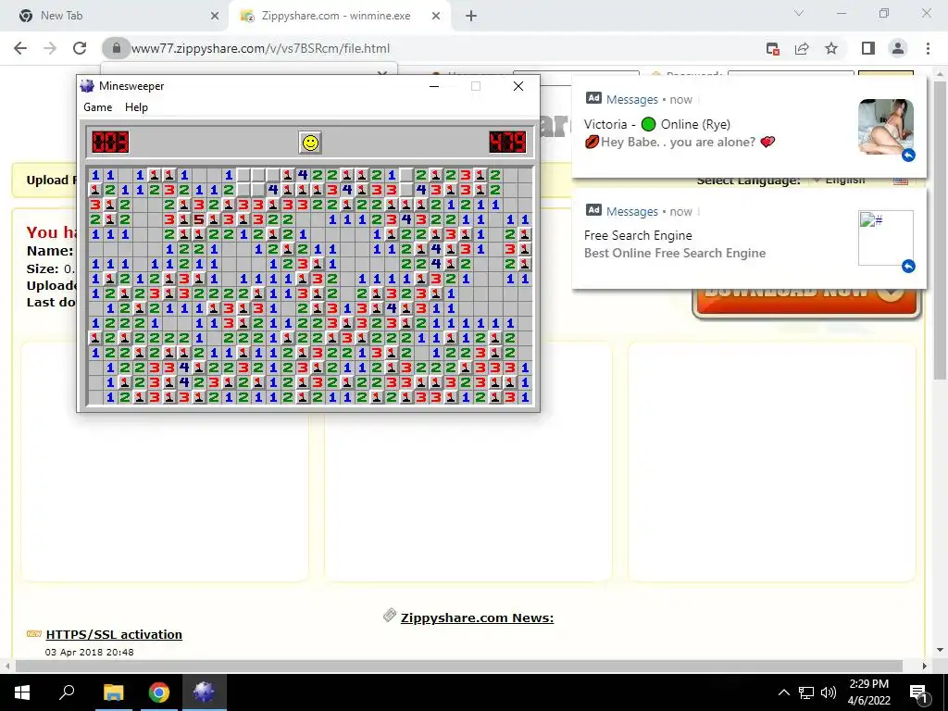Open the HTTPS/SSL activation news link
The width and height of the screenshot is (948, 711).
tap(114, 634)
